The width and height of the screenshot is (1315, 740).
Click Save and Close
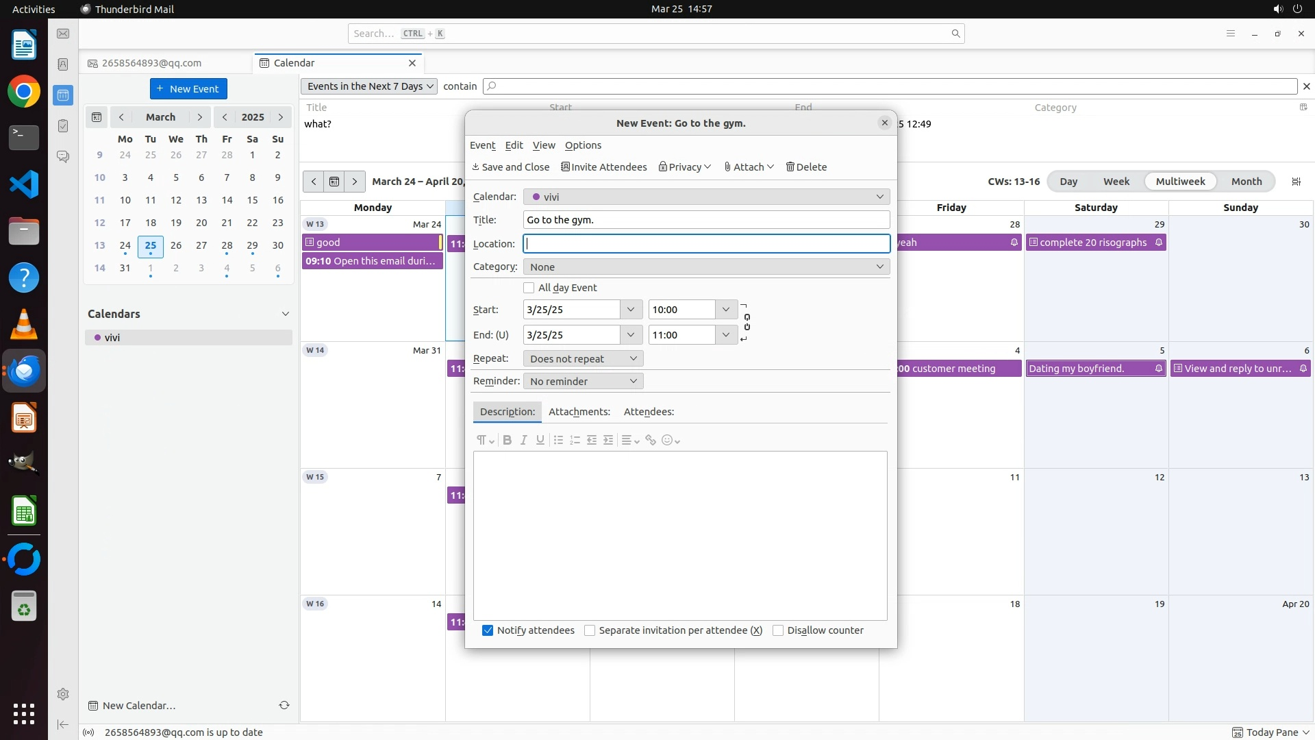pyautogui.click(x=511, y=167)
